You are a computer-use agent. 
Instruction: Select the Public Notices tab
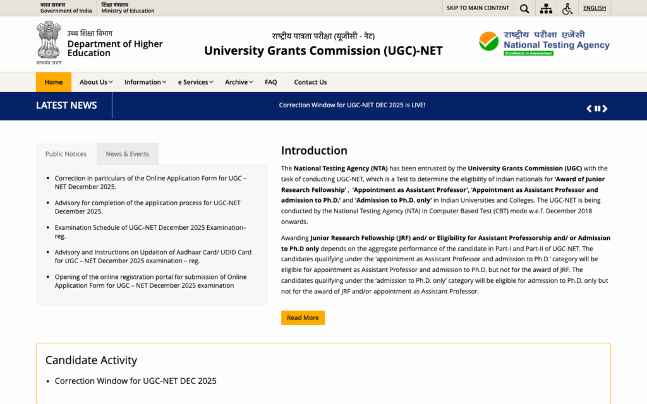pyautogui.click(x=66, y=153)
